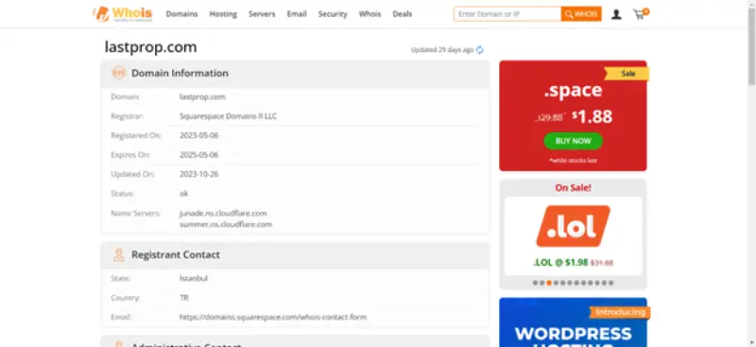Select the updated date 2023-10-26

199,174
